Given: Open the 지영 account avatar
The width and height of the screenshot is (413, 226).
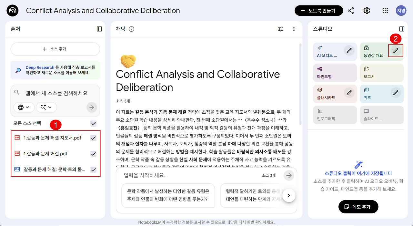Looking at the screenshot, I should (401, 11).
